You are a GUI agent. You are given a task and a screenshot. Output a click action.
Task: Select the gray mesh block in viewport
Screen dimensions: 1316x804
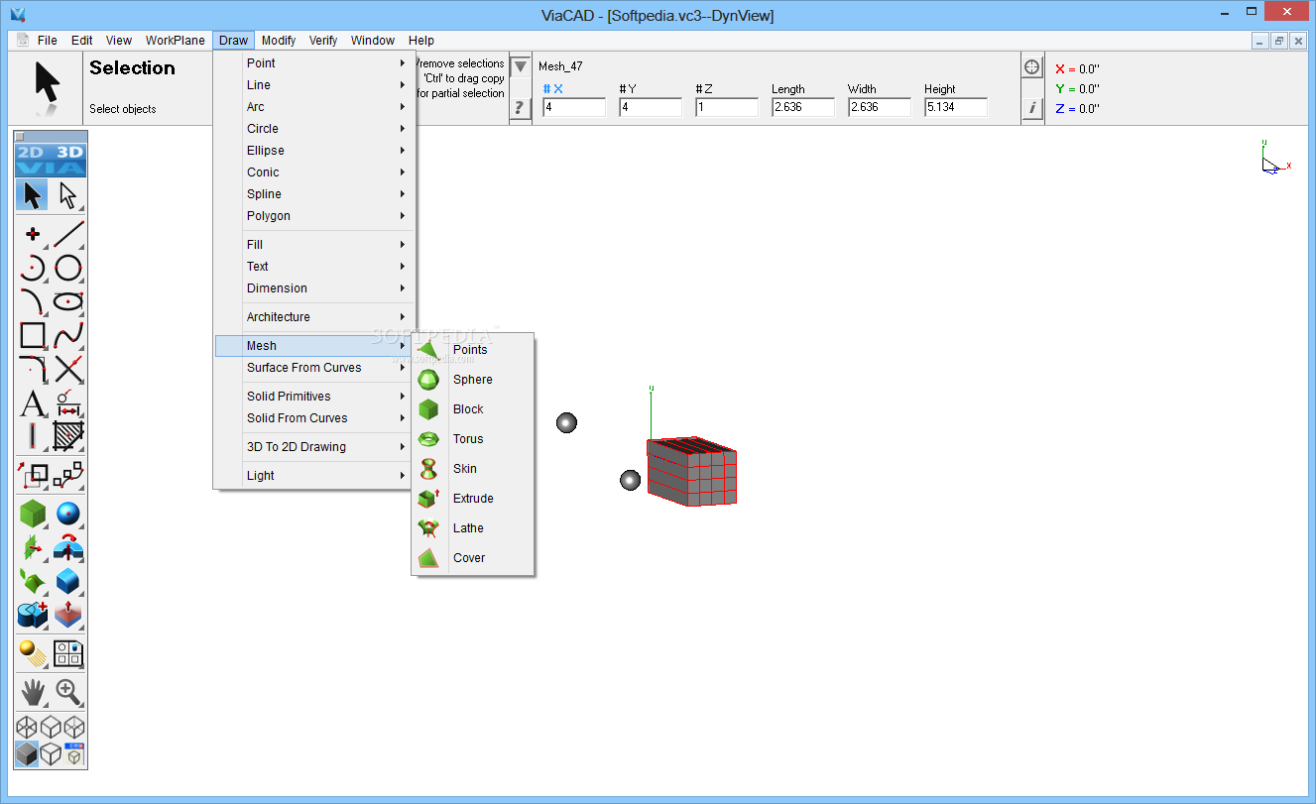[691, 472]
